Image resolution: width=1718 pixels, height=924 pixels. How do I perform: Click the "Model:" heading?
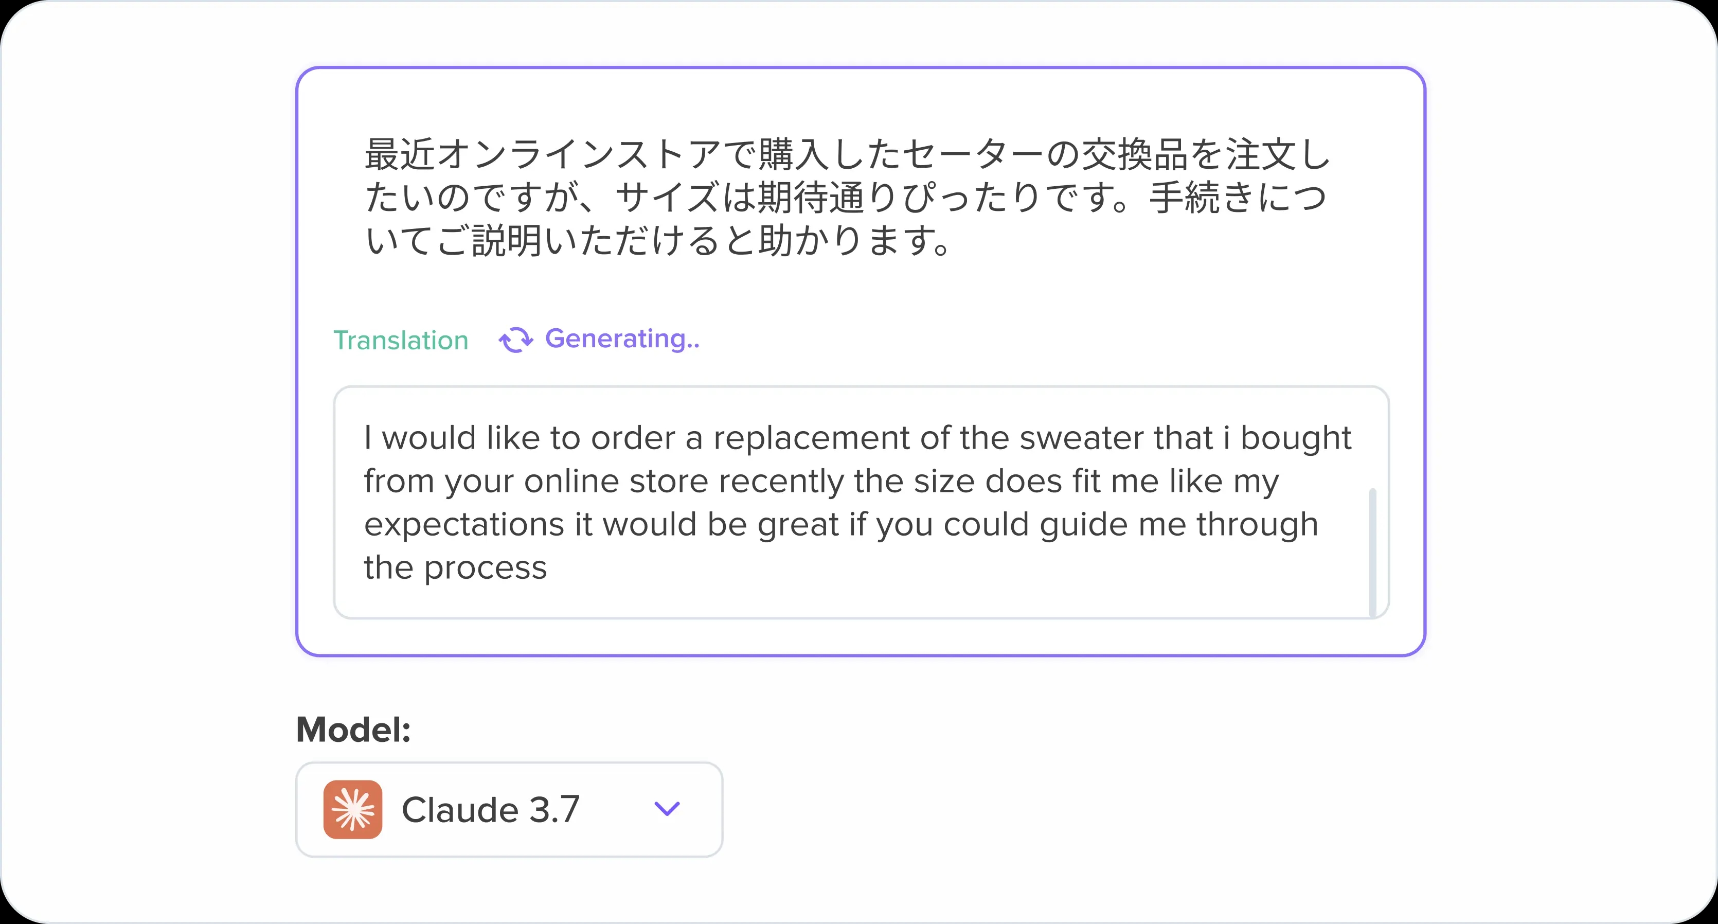353,729
